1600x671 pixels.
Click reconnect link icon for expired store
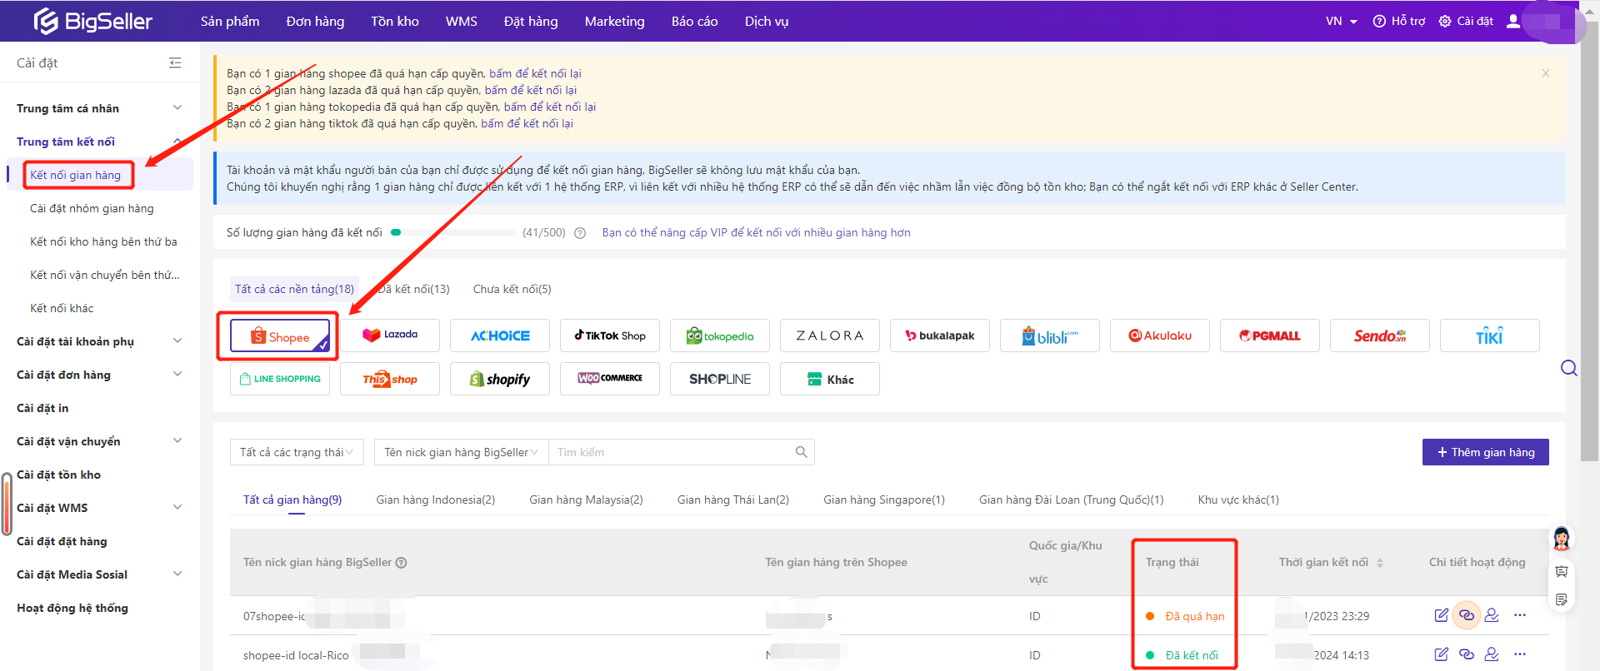click(x=1466, y=615)
